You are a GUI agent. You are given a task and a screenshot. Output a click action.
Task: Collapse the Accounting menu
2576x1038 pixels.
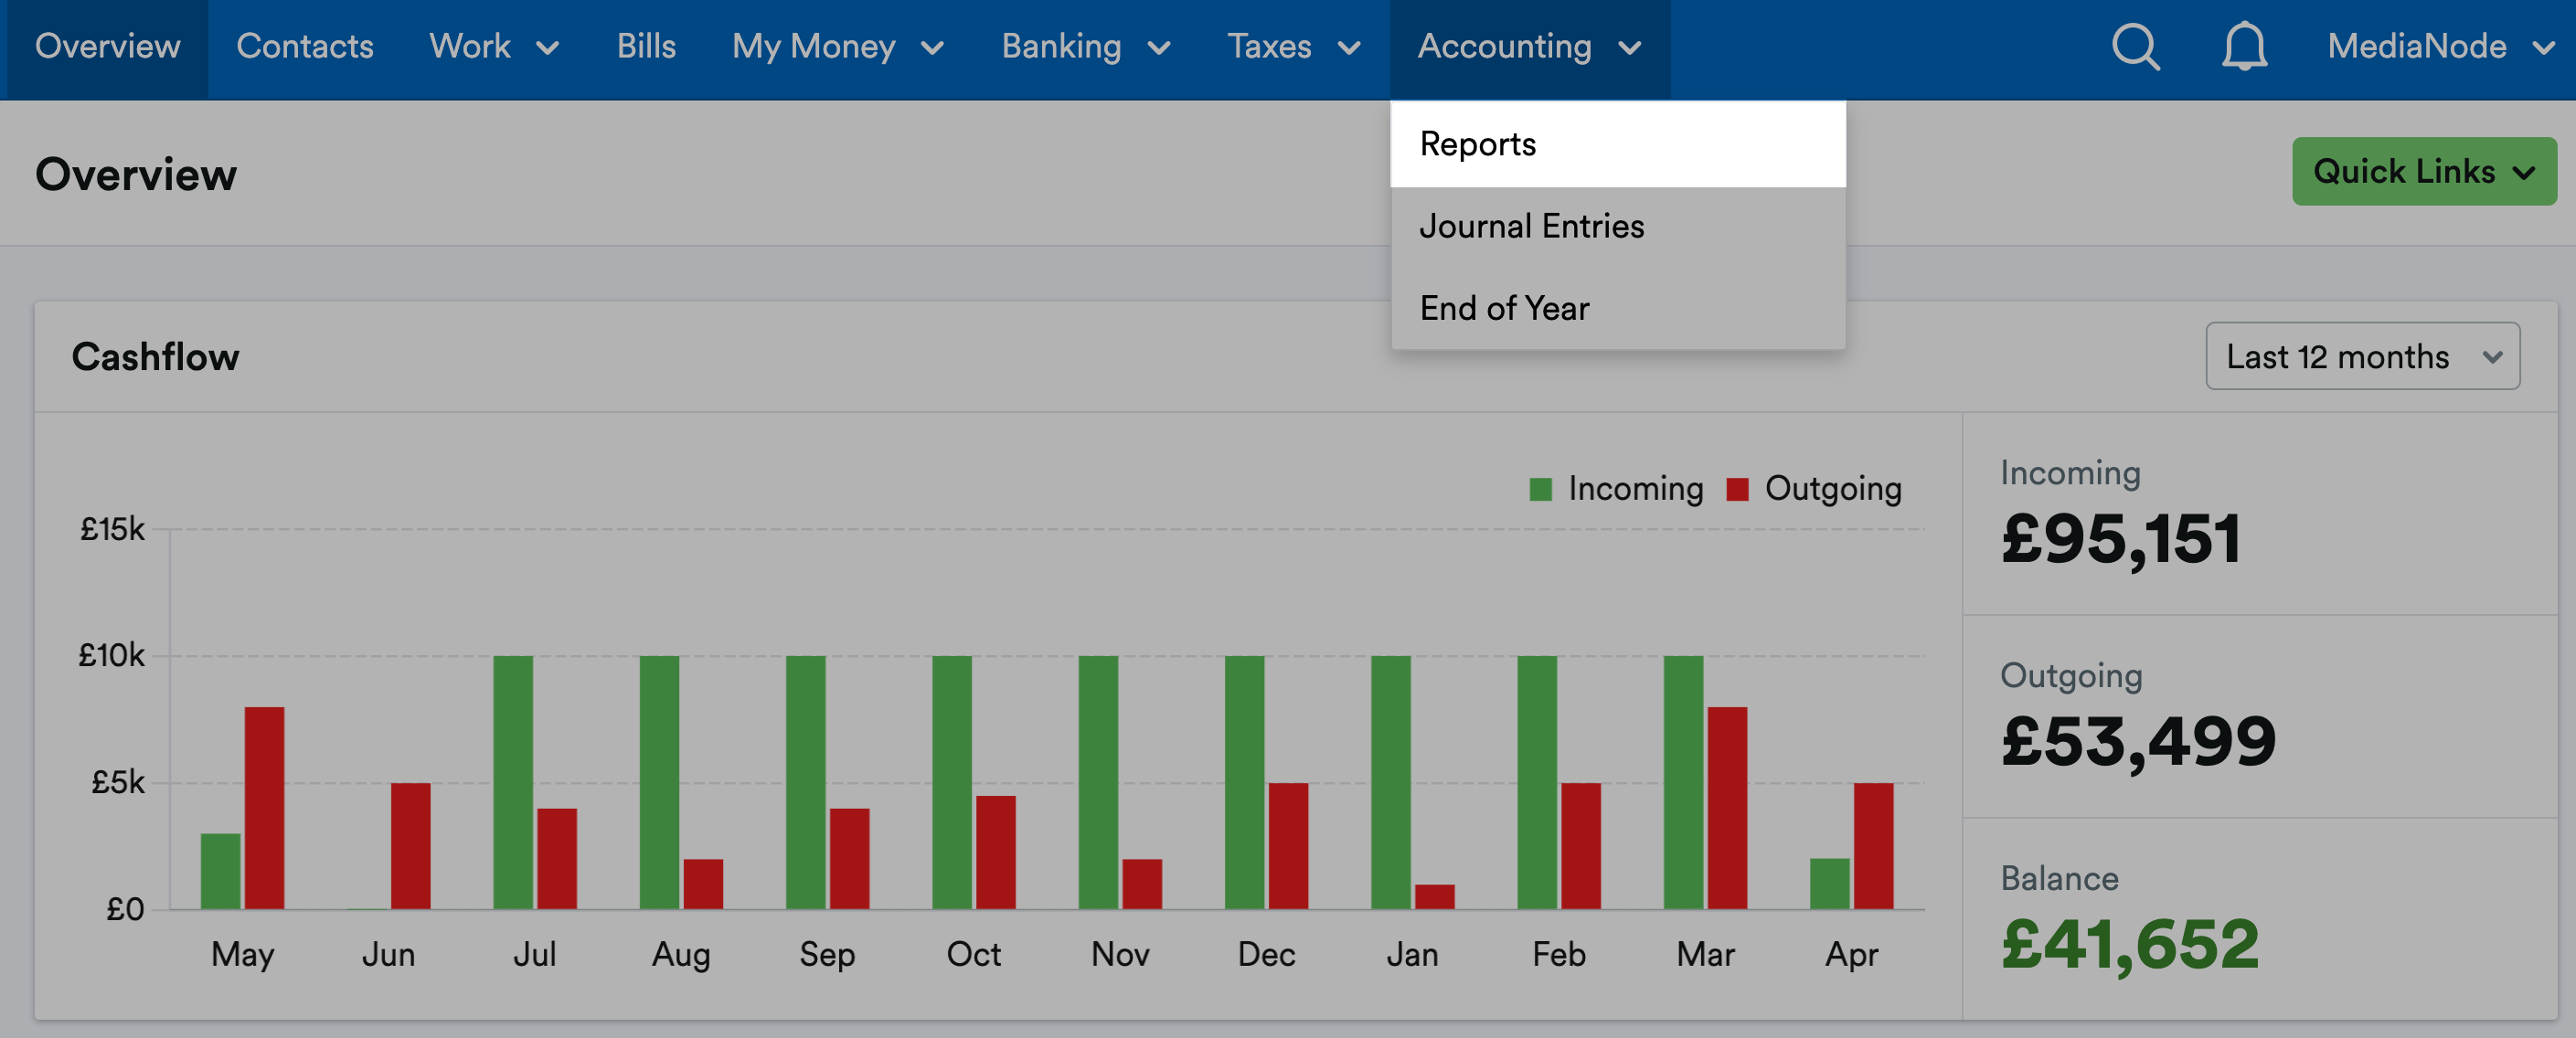1528,47
